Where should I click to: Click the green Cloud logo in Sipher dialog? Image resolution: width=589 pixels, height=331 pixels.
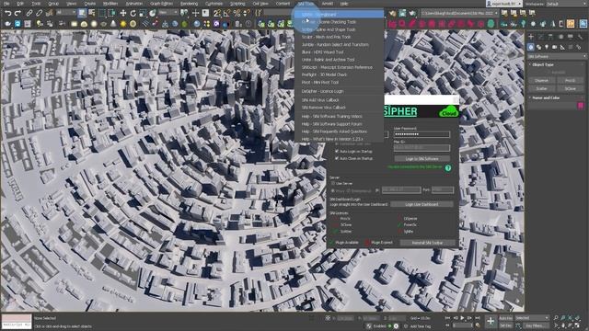pos(448,112)
